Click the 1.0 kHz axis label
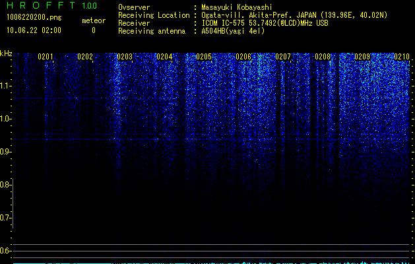Image resolution: width=415 pixels, height=264 pixels. (5, 119)
